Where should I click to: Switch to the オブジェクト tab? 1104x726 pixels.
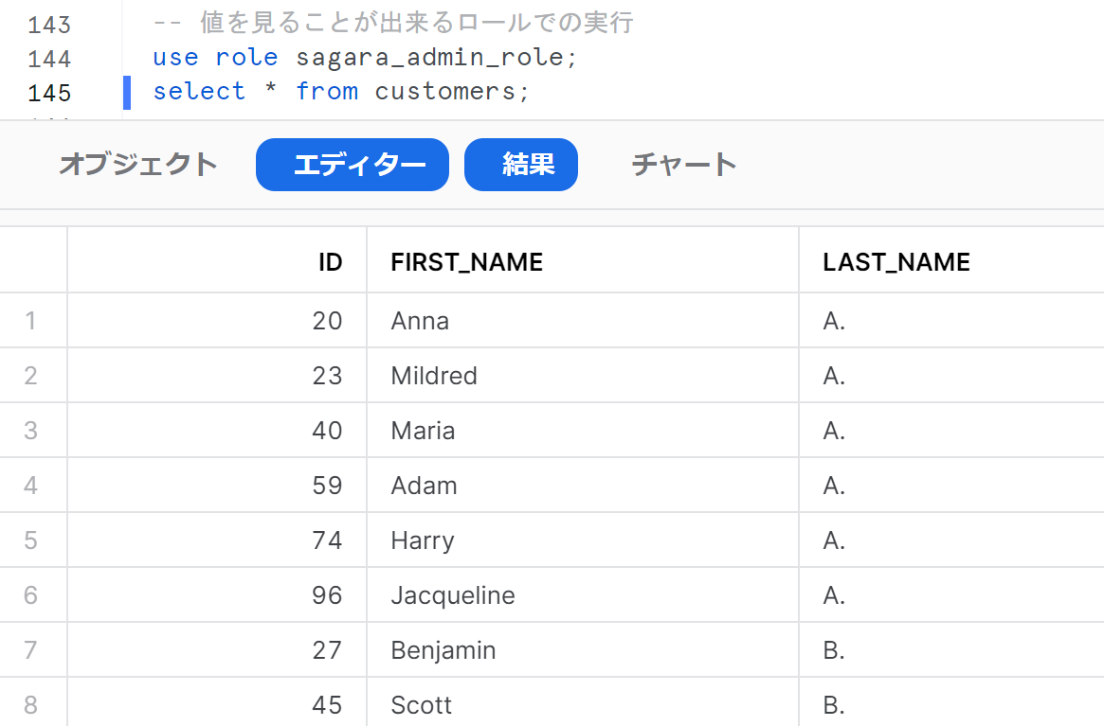[138, 164]
